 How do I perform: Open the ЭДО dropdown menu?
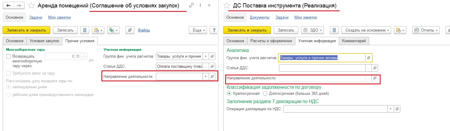pos(312,30)
